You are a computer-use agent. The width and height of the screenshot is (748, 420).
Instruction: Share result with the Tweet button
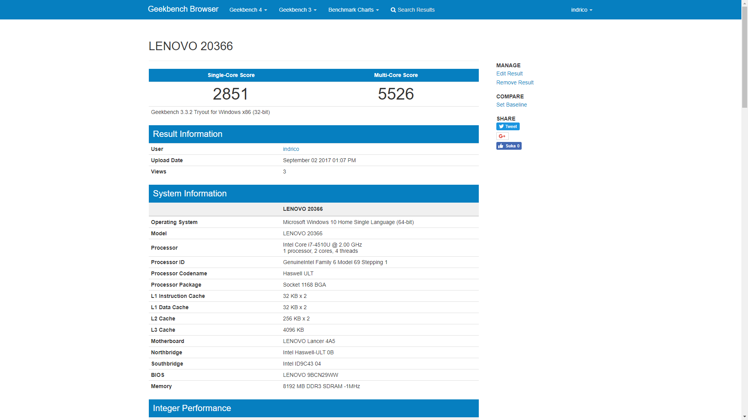point(508,126)
